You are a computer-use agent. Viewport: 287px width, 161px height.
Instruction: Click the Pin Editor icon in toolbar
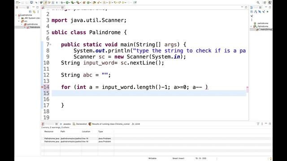point(135,3)
